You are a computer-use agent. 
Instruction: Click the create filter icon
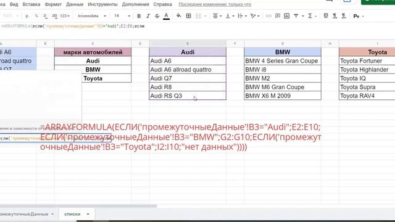pos(296,16)
